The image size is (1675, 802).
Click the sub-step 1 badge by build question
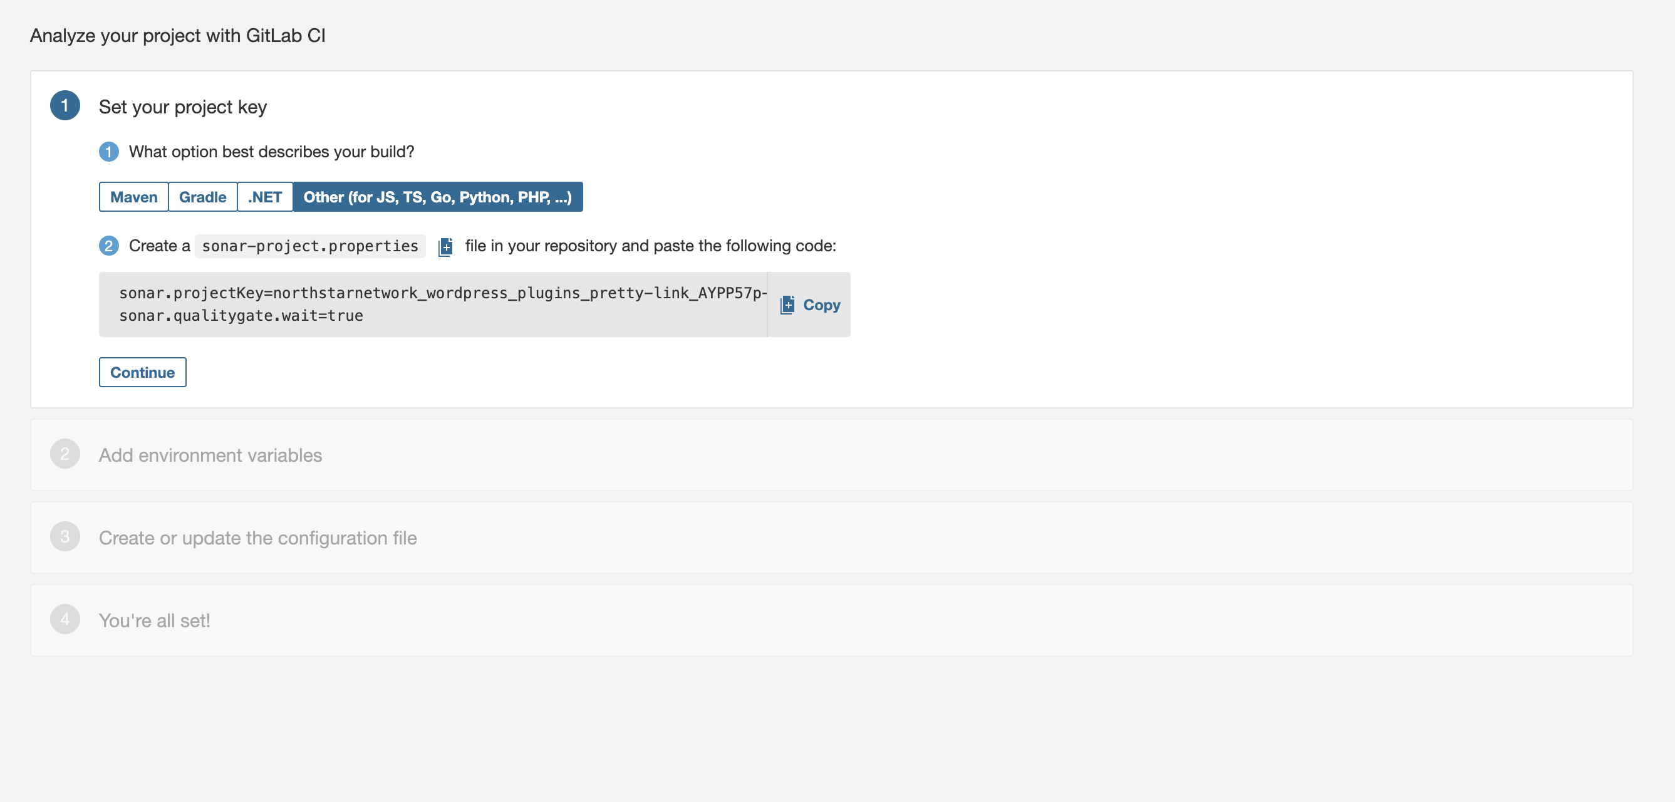click(108, 152)
